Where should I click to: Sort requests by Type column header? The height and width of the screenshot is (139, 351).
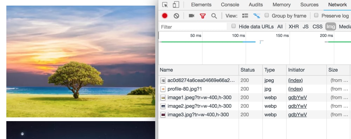(274, 70)
